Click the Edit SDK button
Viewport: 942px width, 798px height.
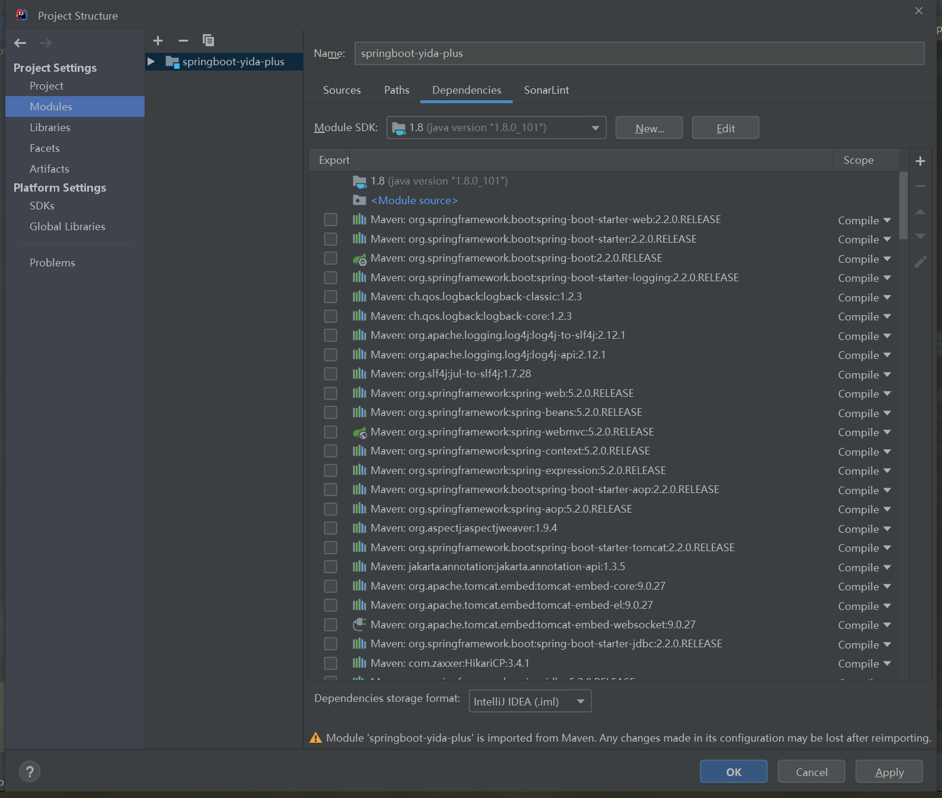click(725, 128)
